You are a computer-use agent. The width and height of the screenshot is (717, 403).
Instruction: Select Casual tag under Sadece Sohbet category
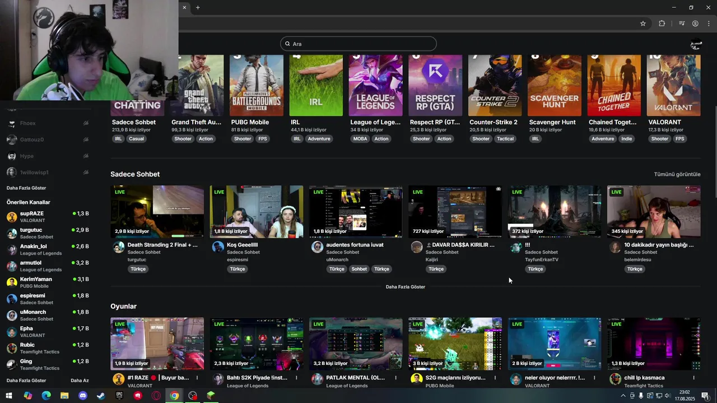[136, 139]
